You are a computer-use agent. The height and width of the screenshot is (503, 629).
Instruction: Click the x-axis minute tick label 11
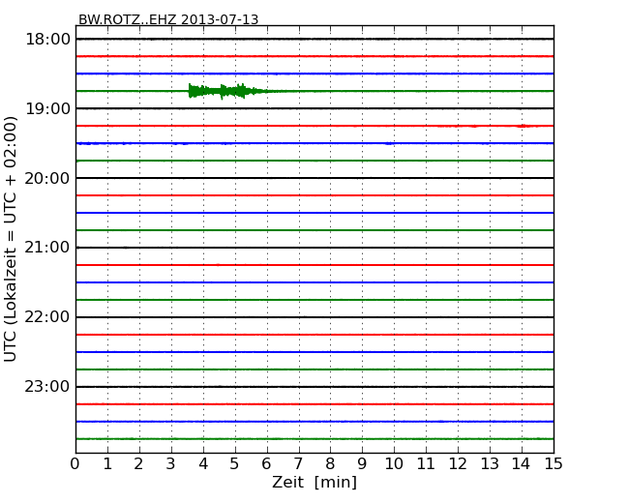(x=426, y=464)
